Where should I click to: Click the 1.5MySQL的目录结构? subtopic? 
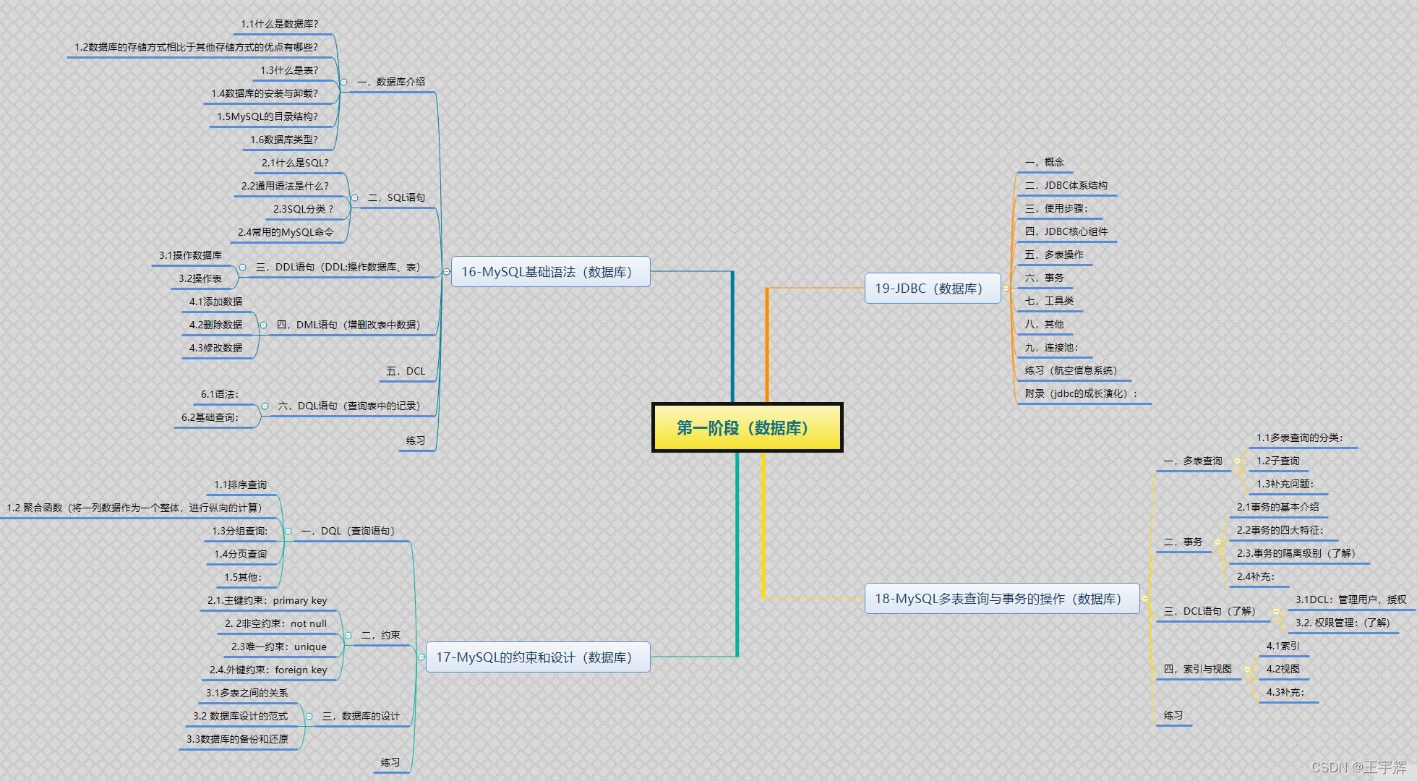(x=267, y=116)
